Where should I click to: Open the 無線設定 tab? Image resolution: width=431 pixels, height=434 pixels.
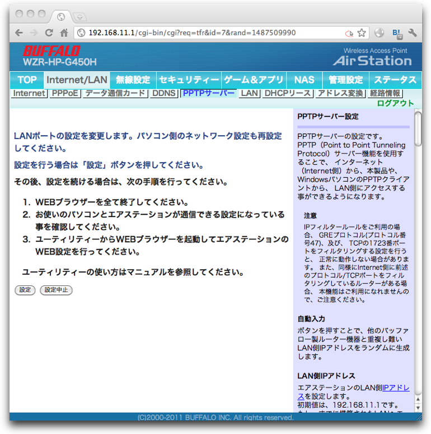click(133, 80)
